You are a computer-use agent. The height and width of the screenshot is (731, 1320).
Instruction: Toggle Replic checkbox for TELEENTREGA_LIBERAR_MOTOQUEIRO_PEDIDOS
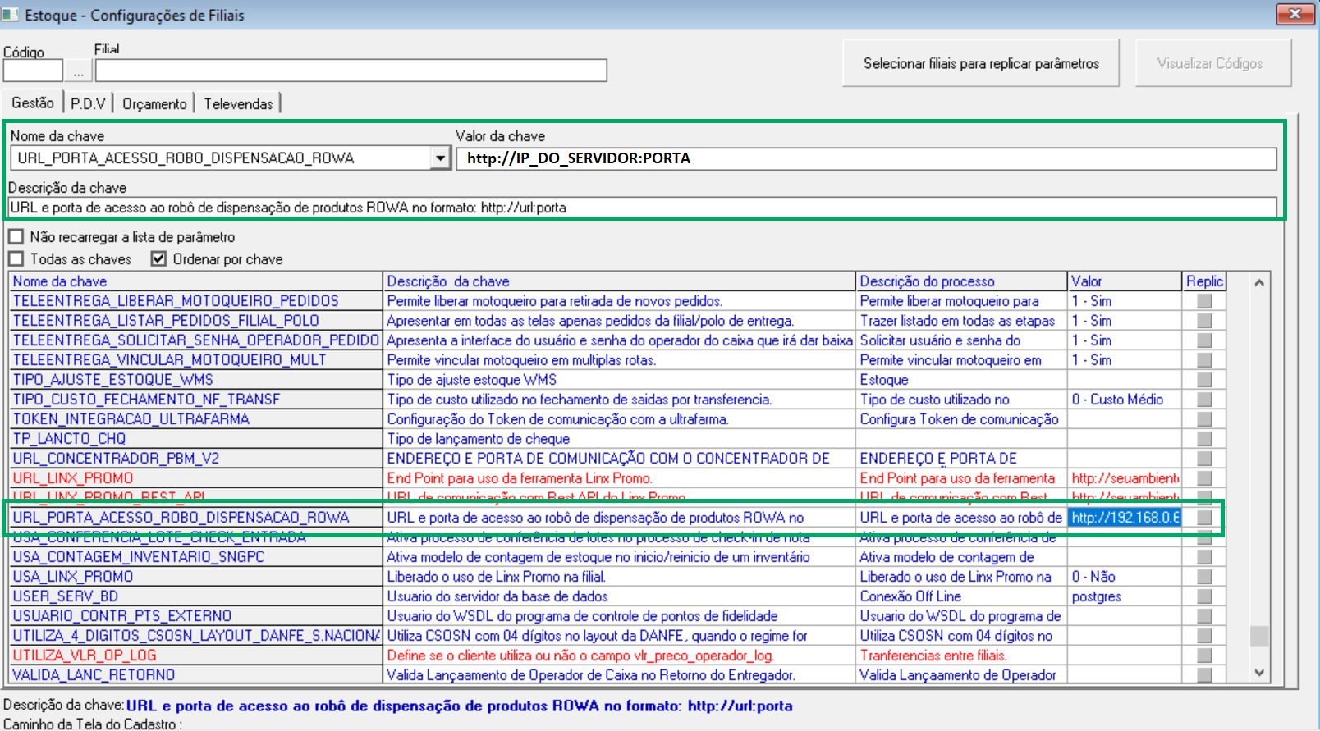pos(1204,301)
